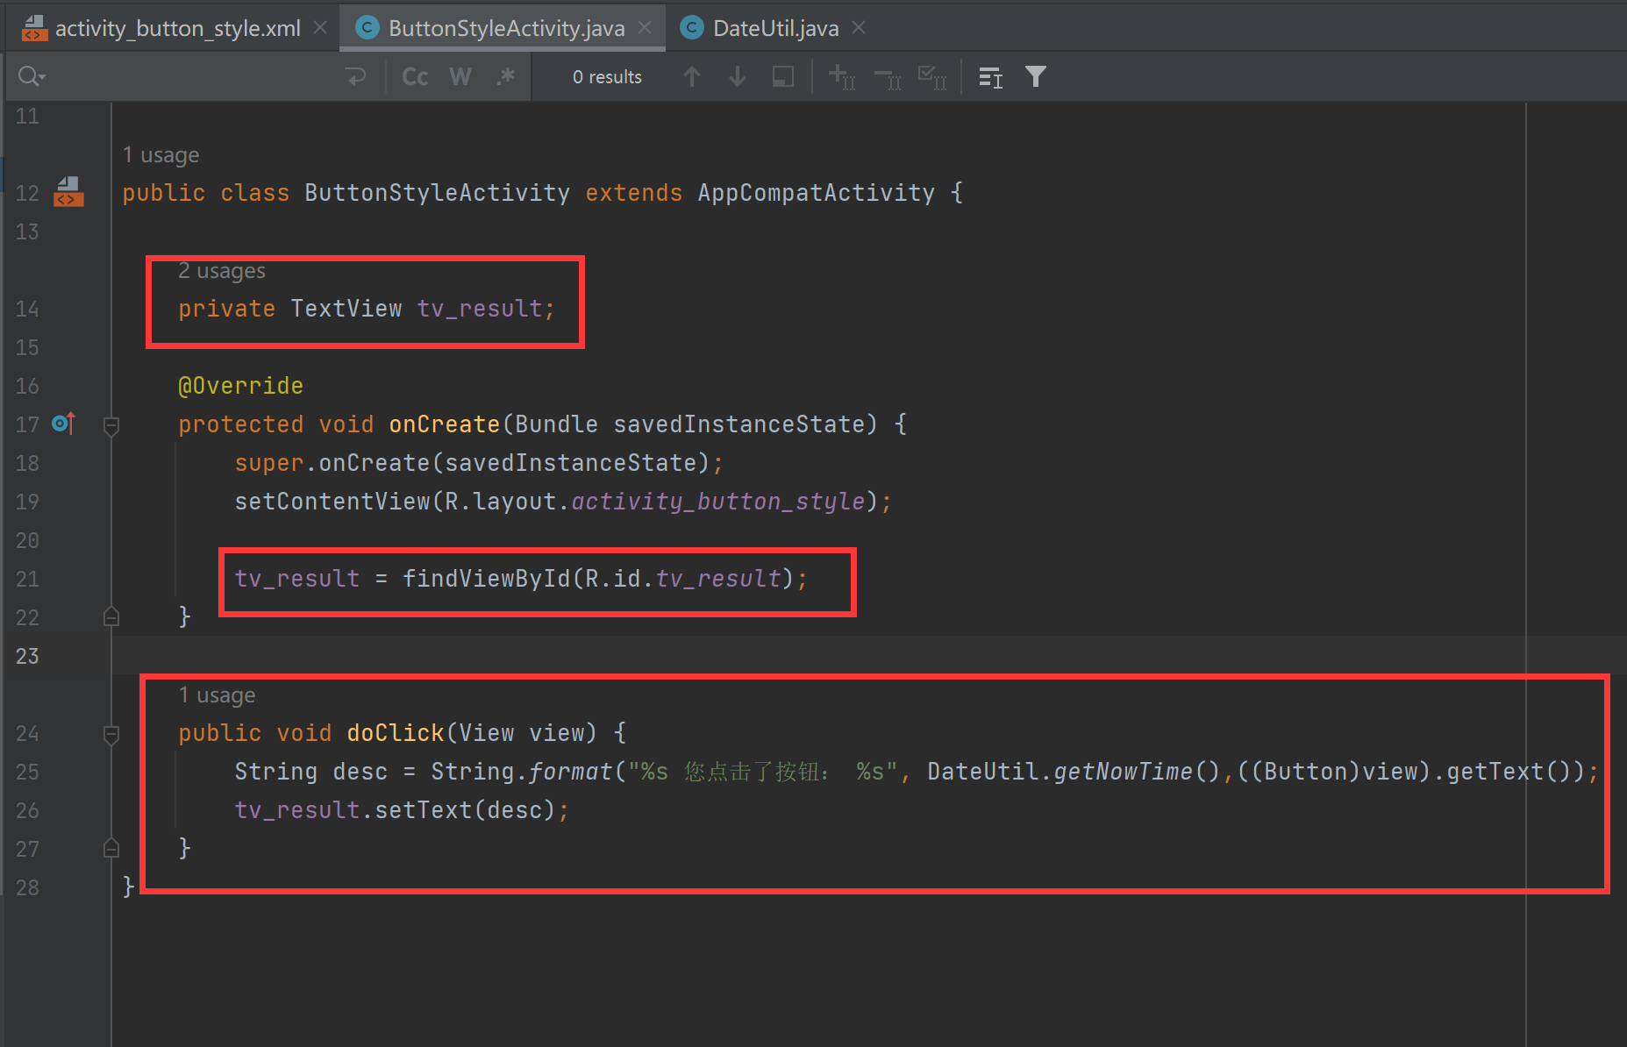Image resolution: width=1627 pixels, height=1047 pixels.
Task: Toggle Regex search option
Action: click(506, 77)
